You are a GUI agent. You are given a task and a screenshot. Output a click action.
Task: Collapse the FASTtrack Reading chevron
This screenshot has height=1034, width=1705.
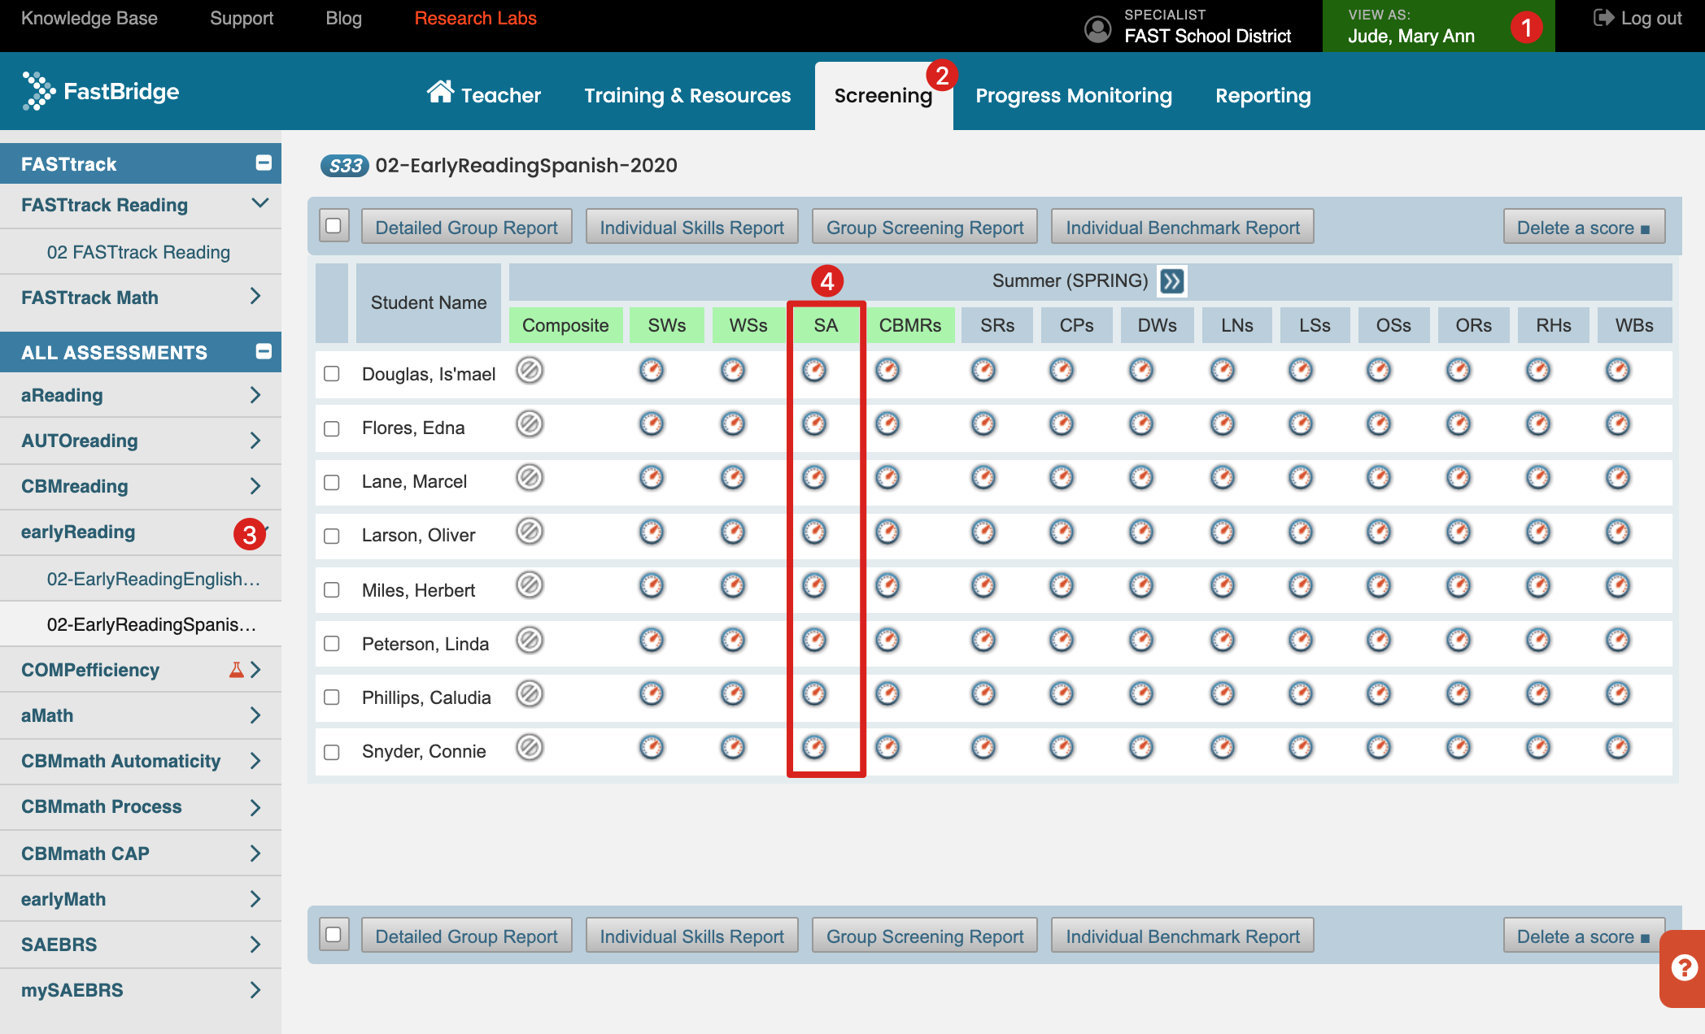[x=259, y=203]
